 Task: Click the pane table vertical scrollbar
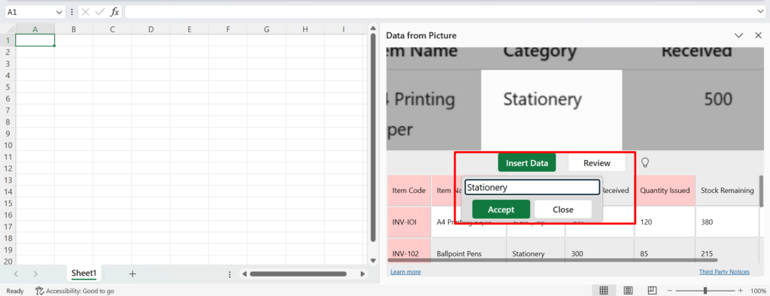tap(762, 192)
